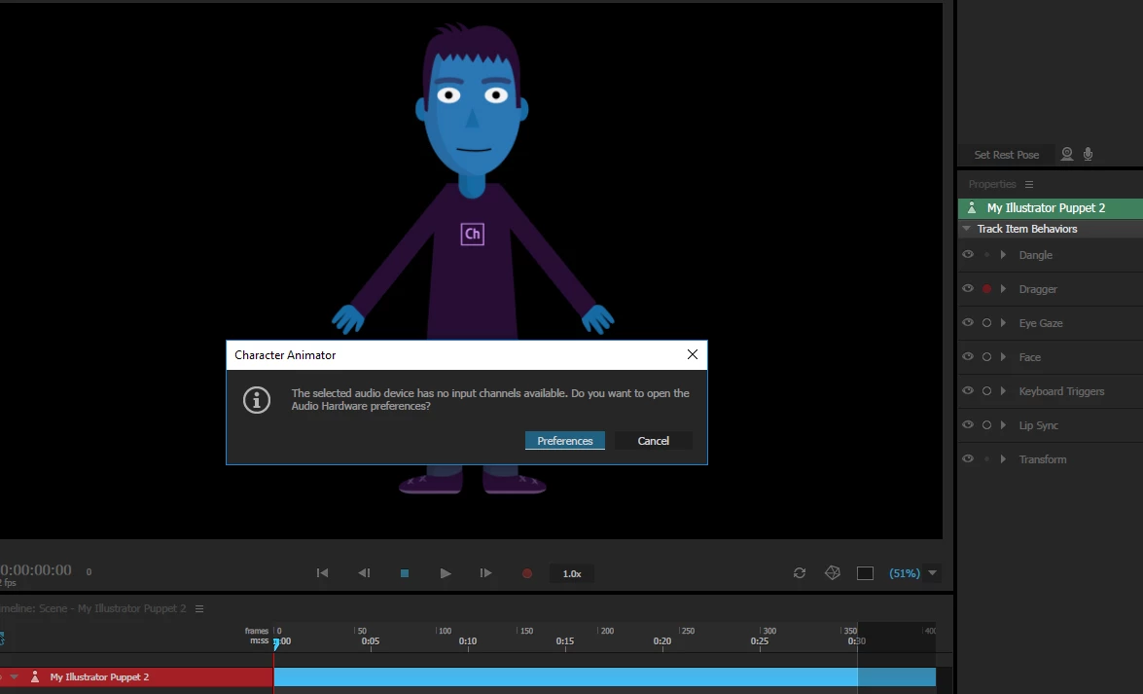Open the Properties panel menu
Screen dimensions: 1143x694
(1028, 184)
